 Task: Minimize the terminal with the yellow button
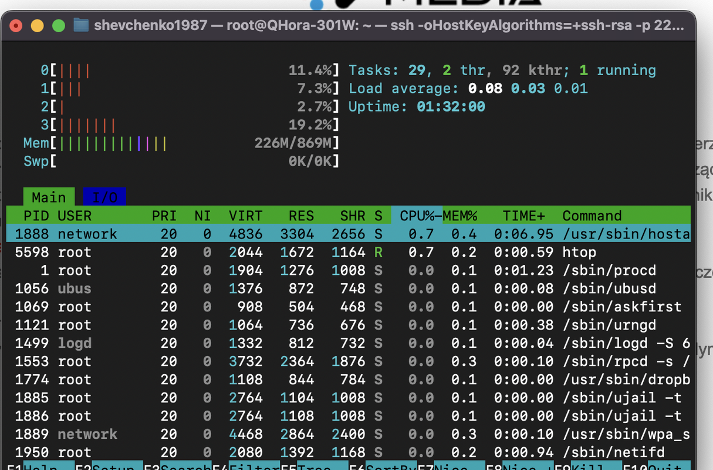pyautogui.click(x=37, y=25)
